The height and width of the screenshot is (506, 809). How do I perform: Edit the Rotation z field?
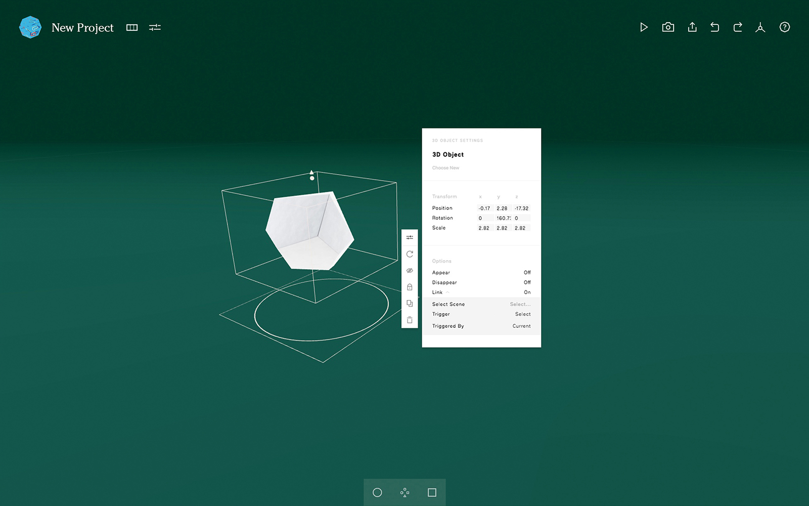pos(522,218)
